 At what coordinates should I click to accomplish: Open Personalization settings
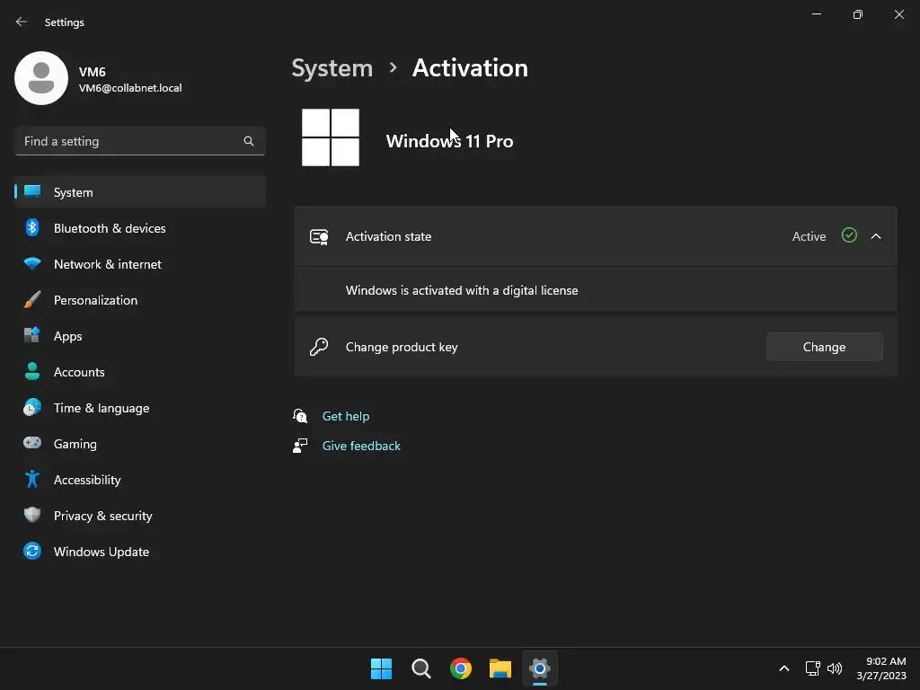pyautogui.click(x=139, y=300)
